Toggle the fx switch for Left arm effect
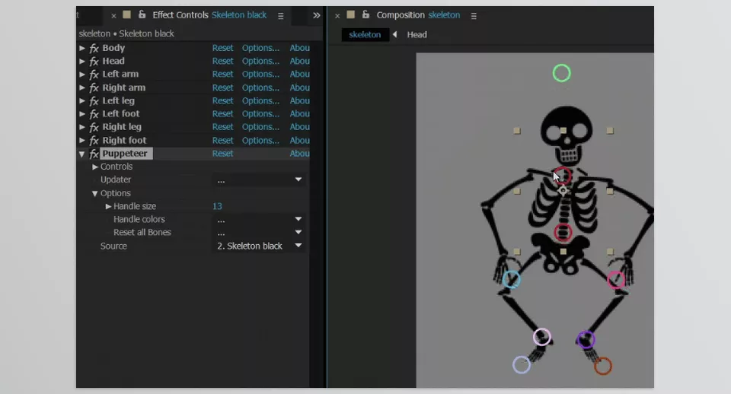This screenshot has width=731, height=394. point(94,74)
